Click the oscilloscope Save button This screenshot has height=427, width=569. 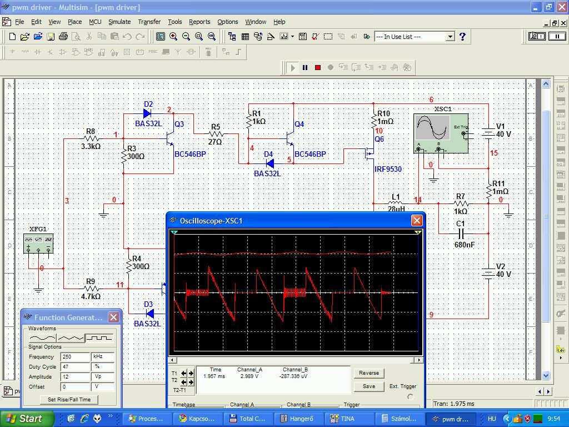[369, 386]
